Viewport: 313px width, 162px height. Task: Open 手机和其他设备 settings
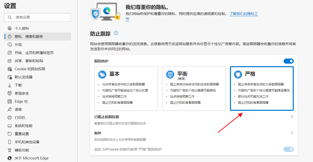[x=37, y=142]
